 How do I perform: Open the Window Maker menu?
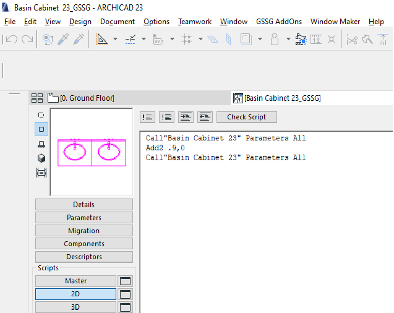(x=335, y=22)
